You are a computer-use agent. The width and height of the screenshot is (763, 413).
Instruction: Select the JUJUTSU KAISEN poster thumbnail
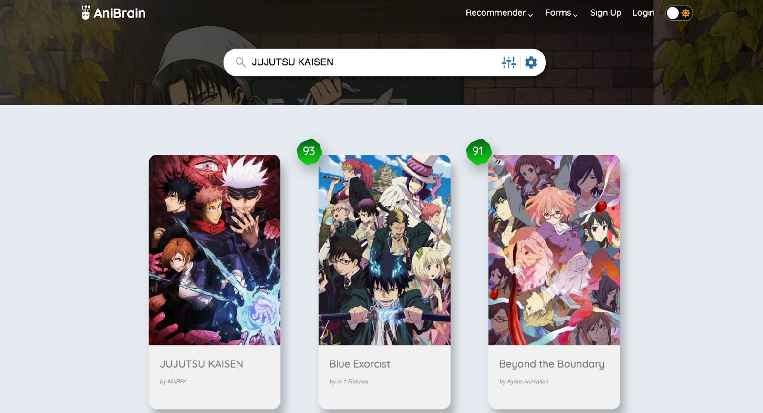point(215,250)
